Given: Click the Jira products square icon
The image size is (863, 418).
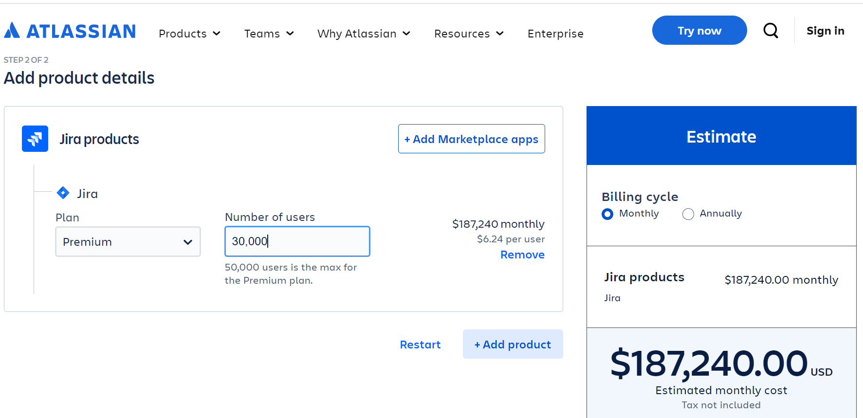Looking at the screenshot, I should pos(35,139).
